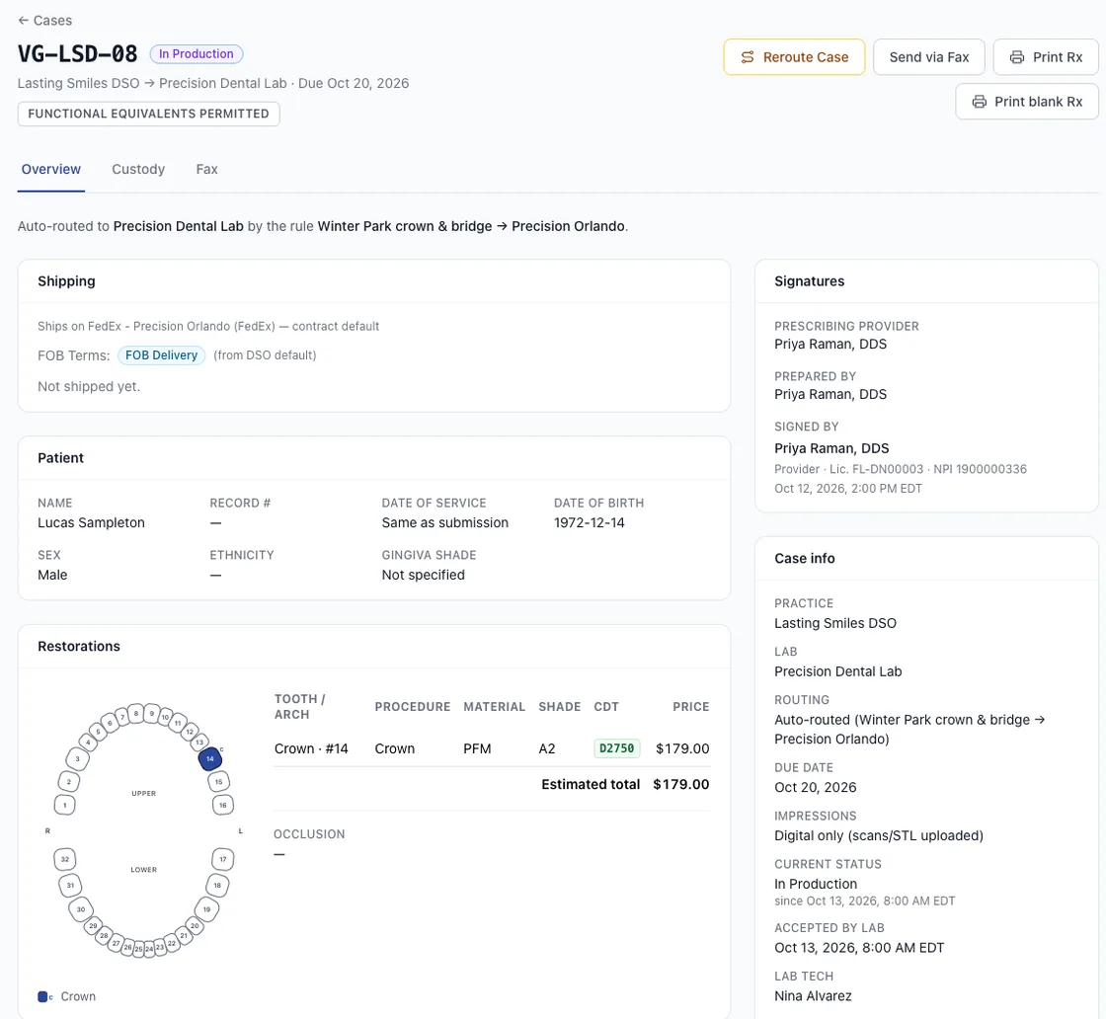Select tooth 32 on tooth chart
This screenshot has height=1019, width=1106.
[65, 859]
